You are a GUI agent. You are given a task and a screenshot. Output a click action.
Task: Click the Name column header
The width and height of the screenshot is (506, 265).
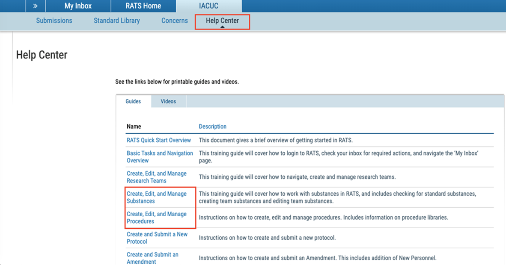(x=134, y=127)
